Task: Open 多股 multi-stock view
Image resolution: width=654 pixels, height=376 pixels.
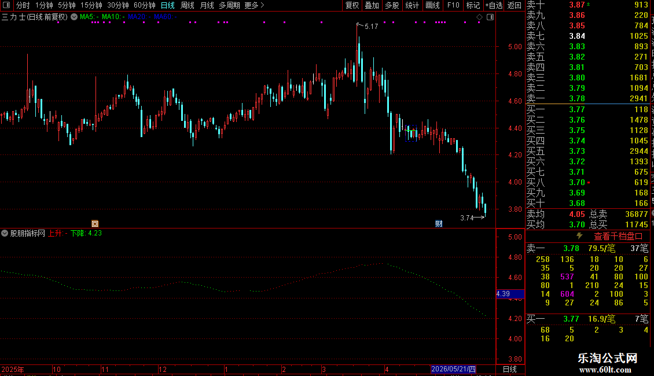Action: tap(392, 5)
